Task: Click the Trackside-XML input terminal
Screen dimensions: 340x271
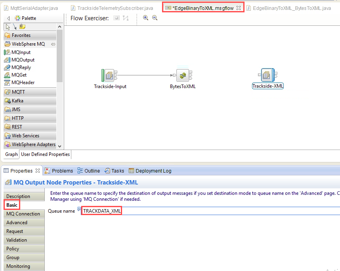Action: pyautogui.click(x=259, y=75)
